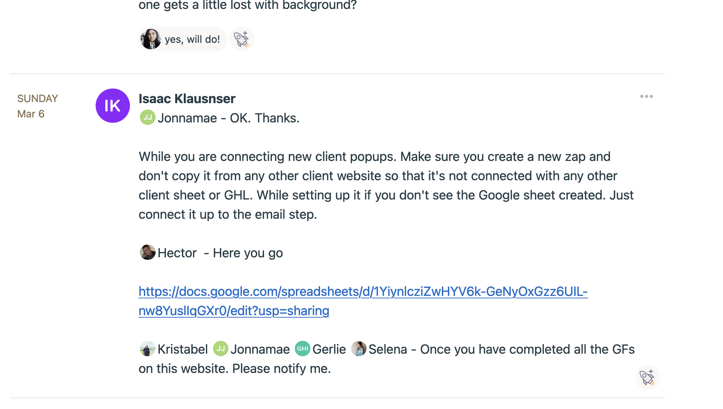Click the green GHI avatar next to Gerlie
This screenshot has height=409, width=723.
coord(303,349)
